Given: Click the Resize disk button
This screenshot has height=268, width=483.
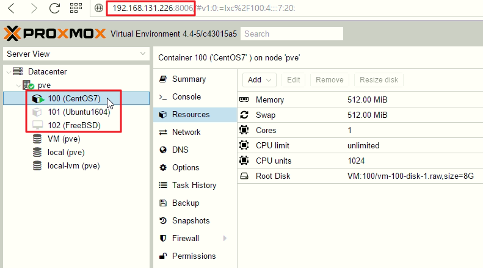Looking at the screenshot, I should pos(379,80).
